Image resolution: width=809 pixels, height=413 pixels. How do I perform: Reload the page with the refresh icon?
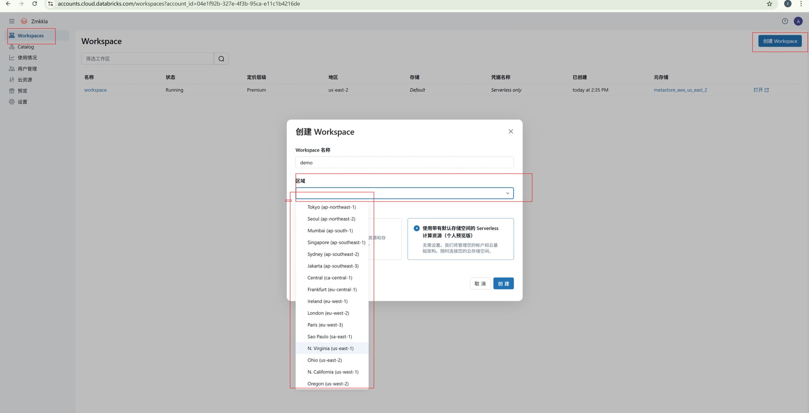click(x=35, y=4)
